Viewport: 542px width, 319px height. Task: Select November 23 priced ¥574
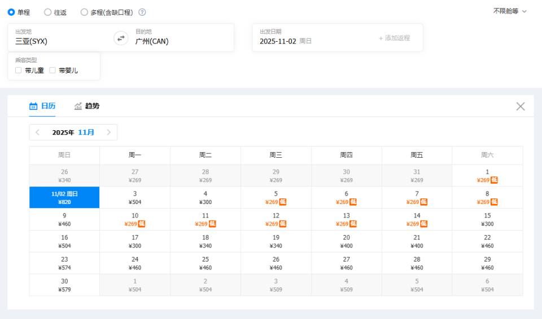pos(64,263)
